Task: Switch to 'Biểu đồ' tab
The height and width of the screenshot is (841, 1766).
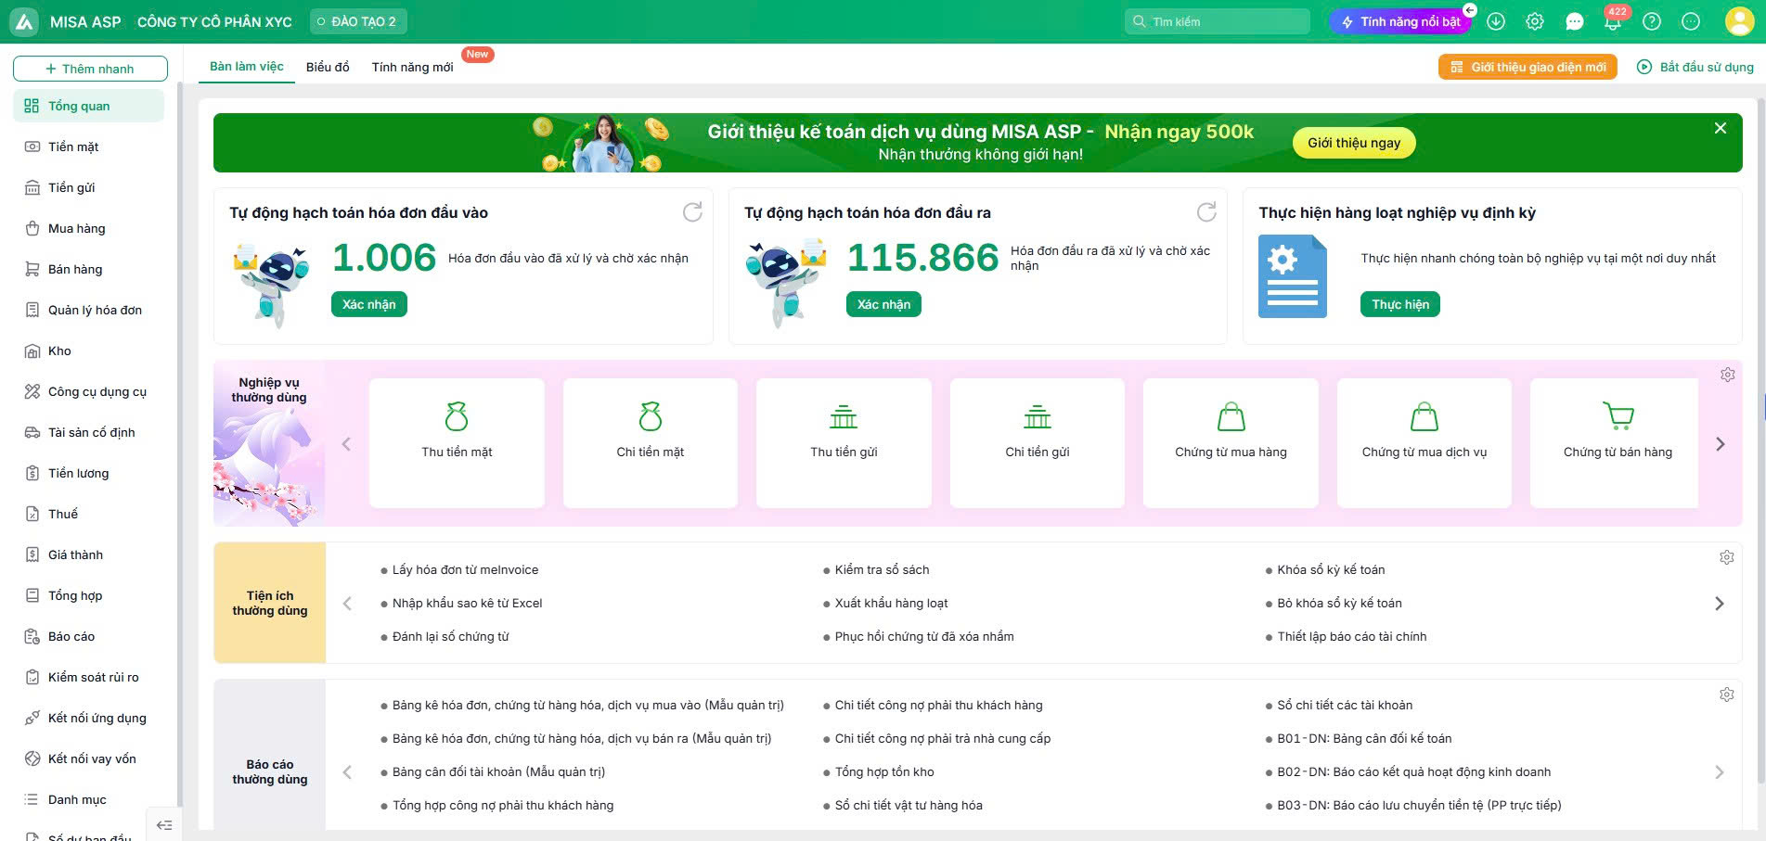Action: [x=328, y=67]
